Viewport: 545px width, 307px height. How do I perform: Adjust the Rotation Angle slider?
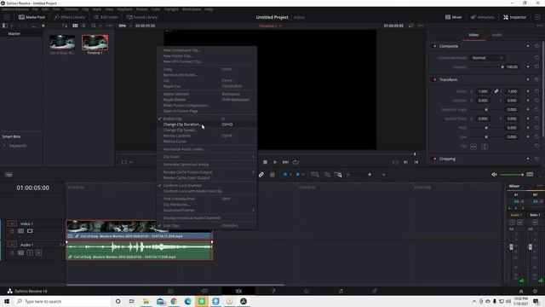486,110
